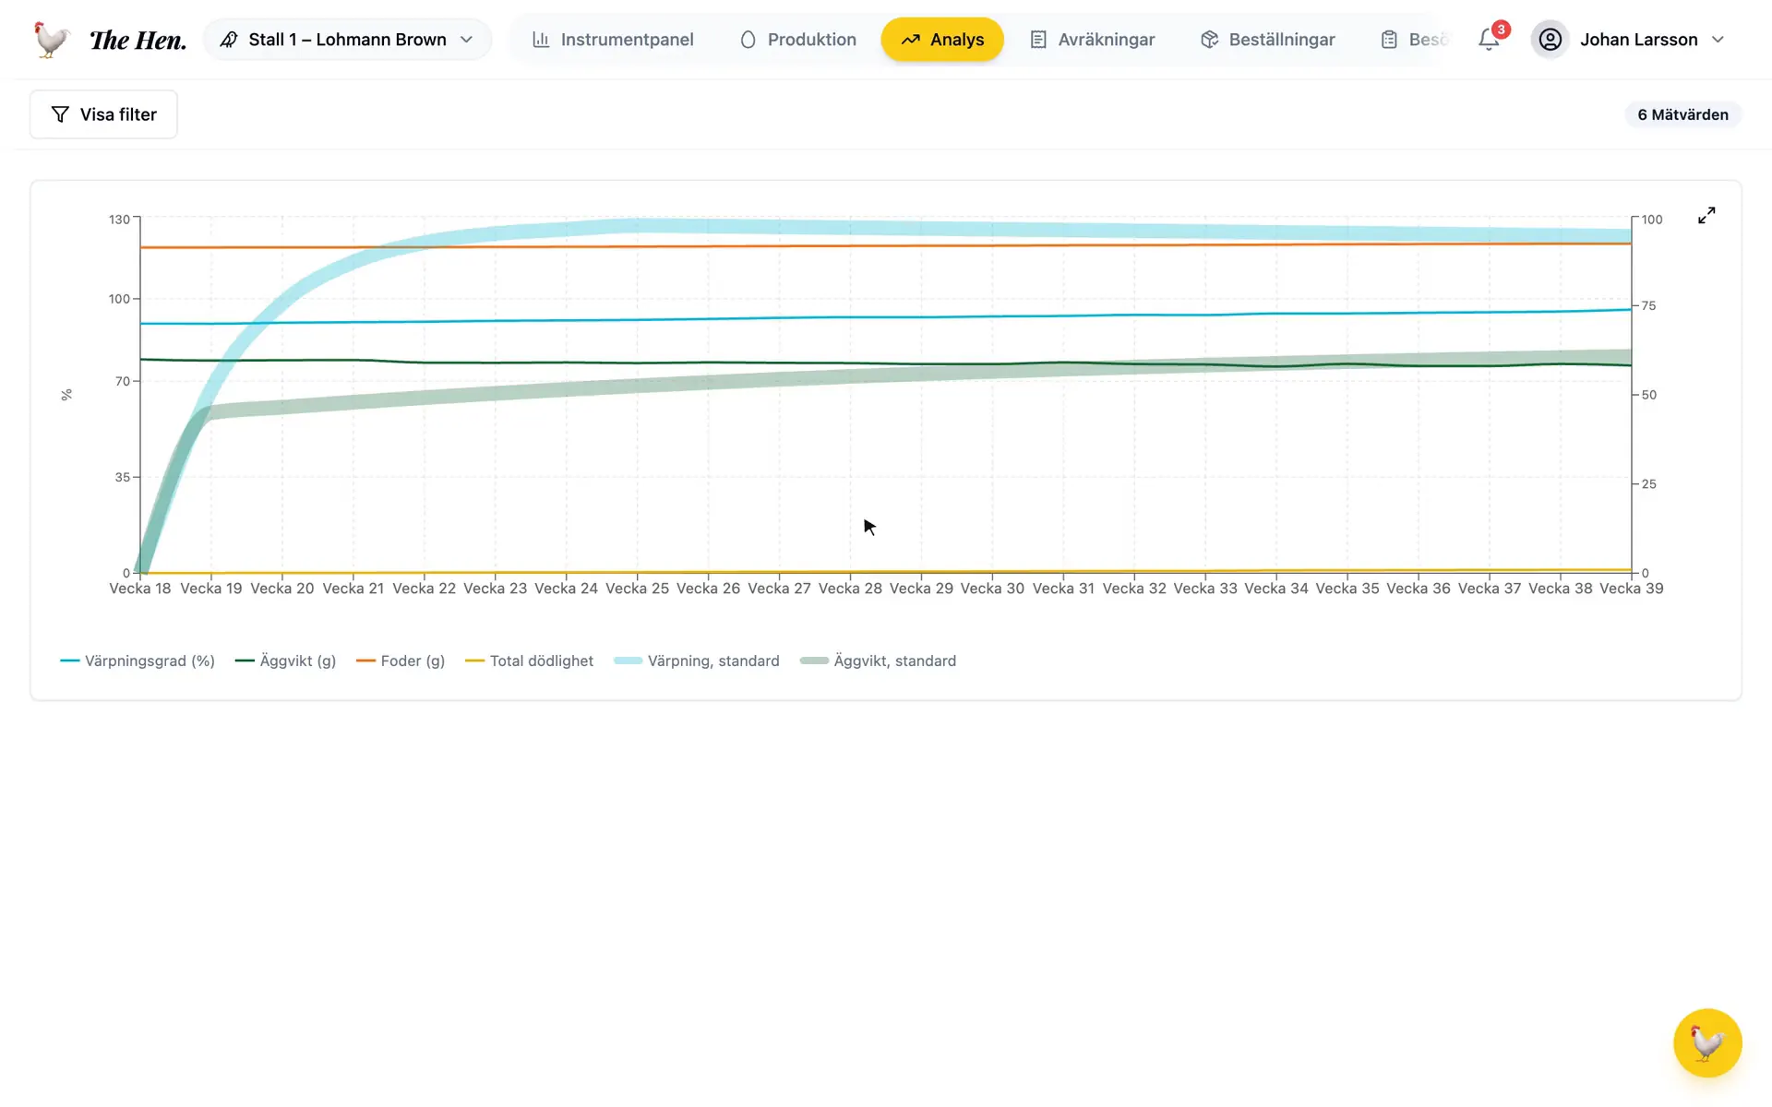Click the Vecka 30 axis label
The image size is (1772, 1107).
click(x=992, y=589)
